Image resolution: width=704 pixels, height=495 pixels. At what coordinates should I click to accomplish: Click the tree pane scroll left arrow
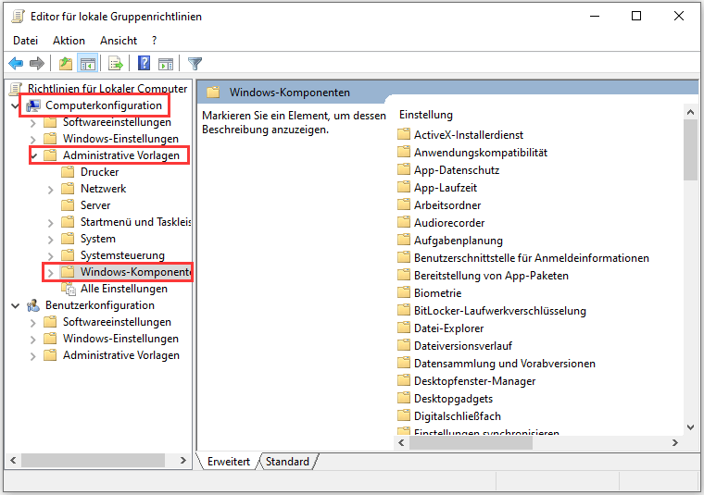[13, 460]
